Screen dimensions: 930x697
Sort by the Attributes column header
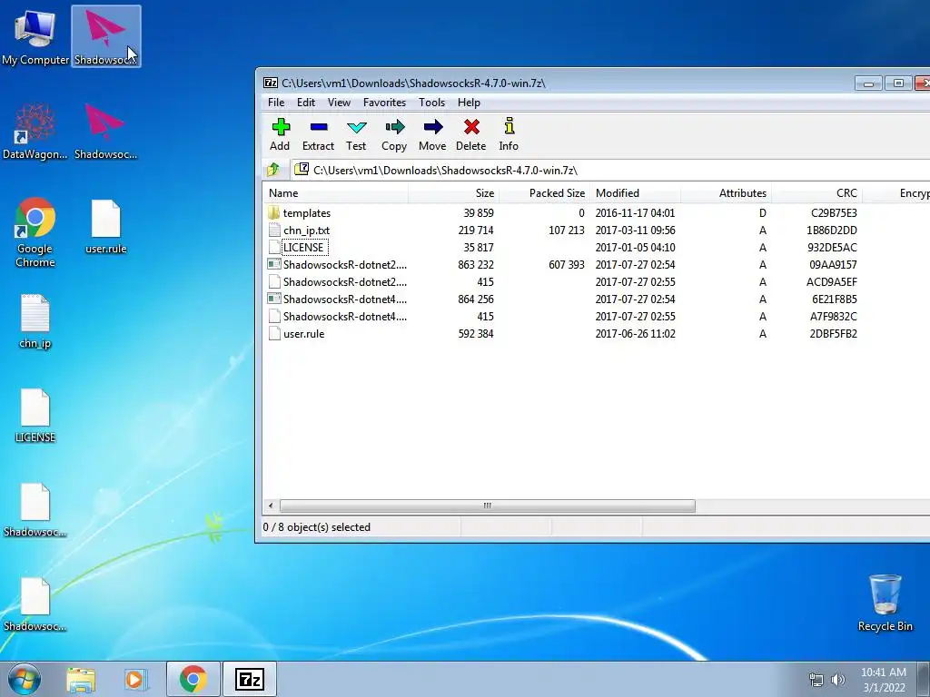click(x=726, y=193)
